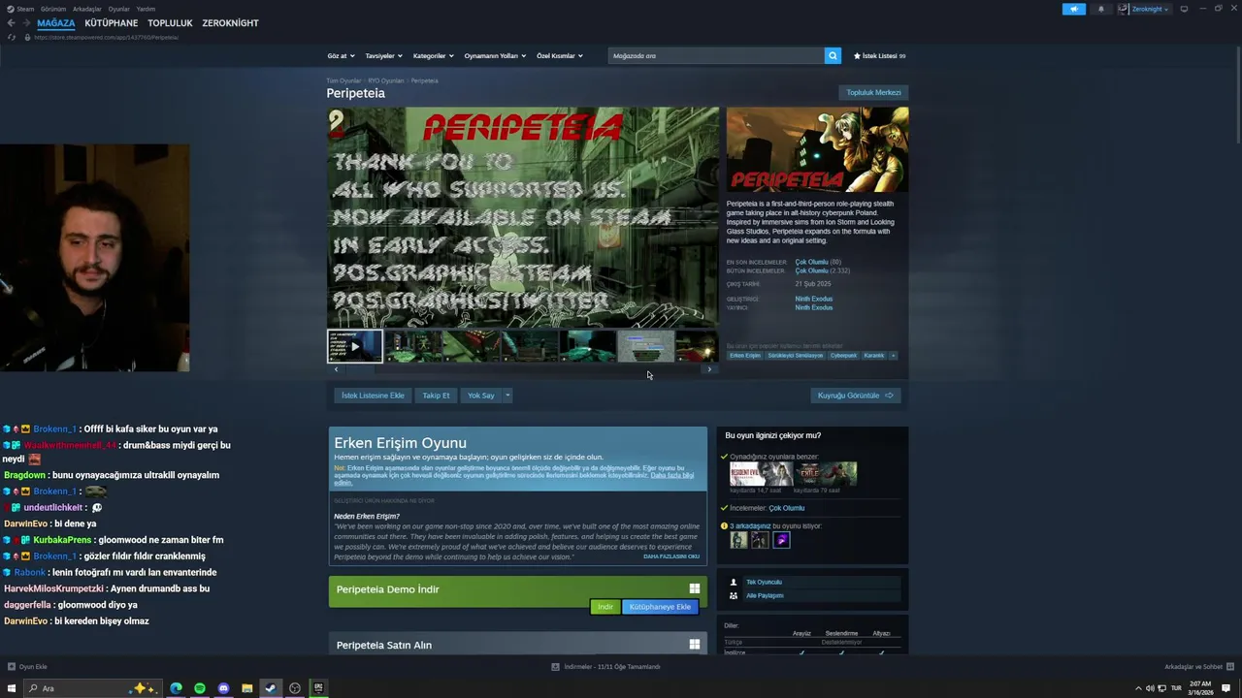The image size is (1242, 698).
Task: Open Epic Games Launcher from taskbar
Action: (x=318, y=688)
